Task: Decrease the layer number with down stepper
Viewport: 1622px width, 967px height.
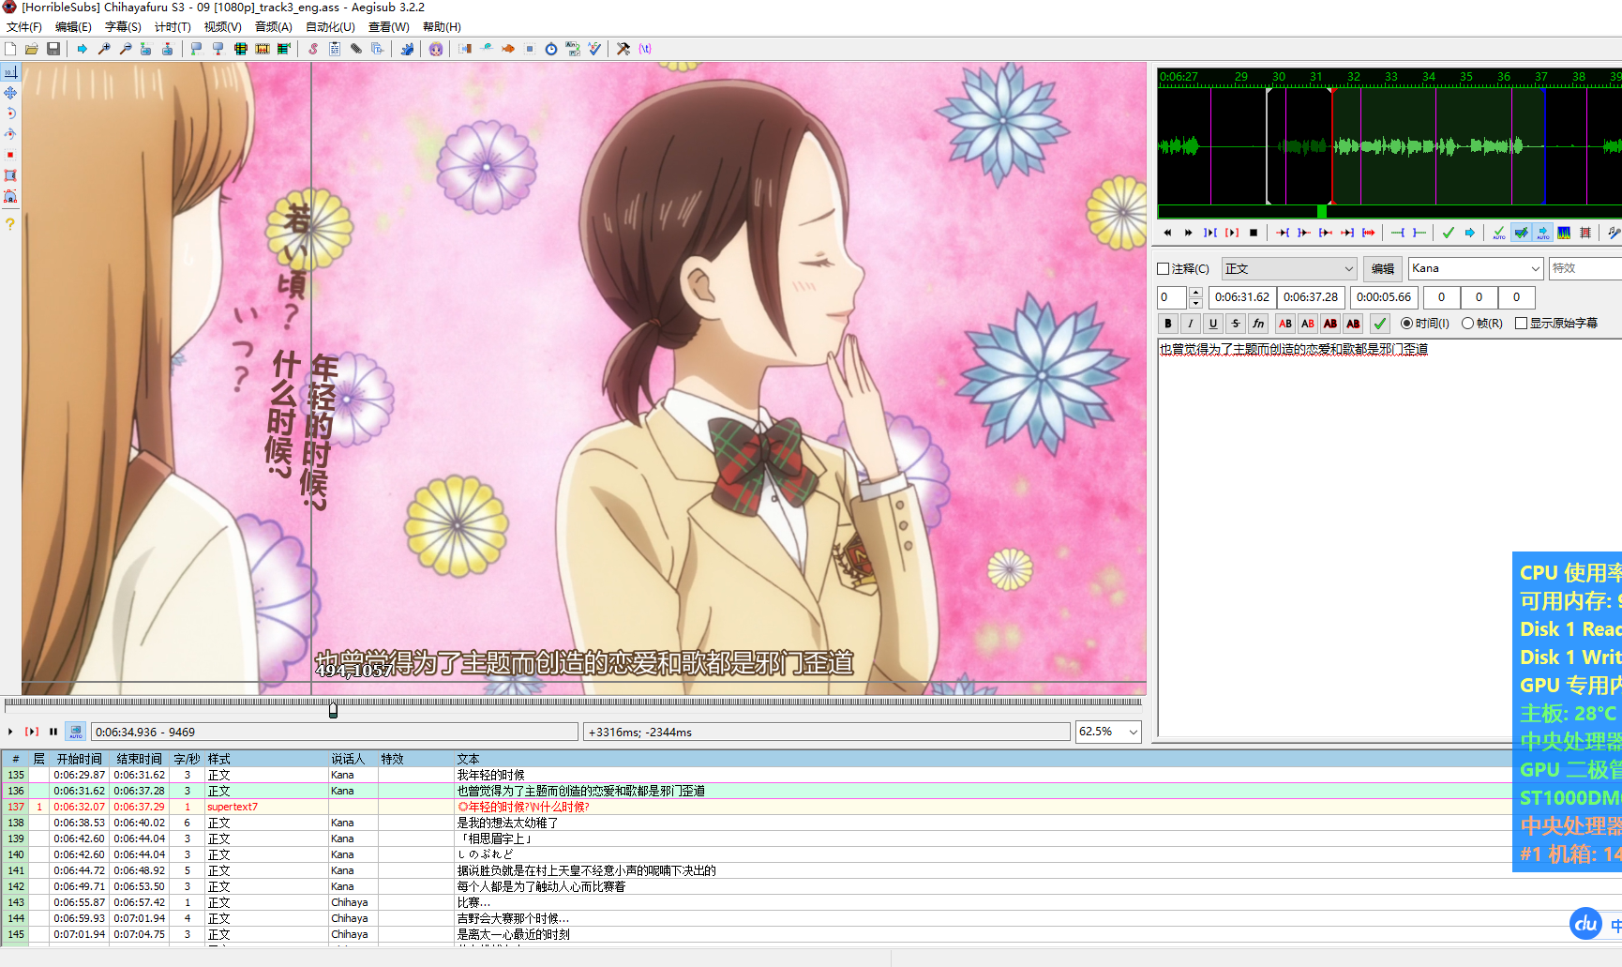Action: pos(1195,303)
